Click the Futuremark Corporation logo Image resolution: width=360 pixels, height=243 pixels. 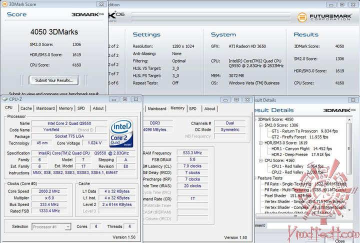click(x=324, y=17)
